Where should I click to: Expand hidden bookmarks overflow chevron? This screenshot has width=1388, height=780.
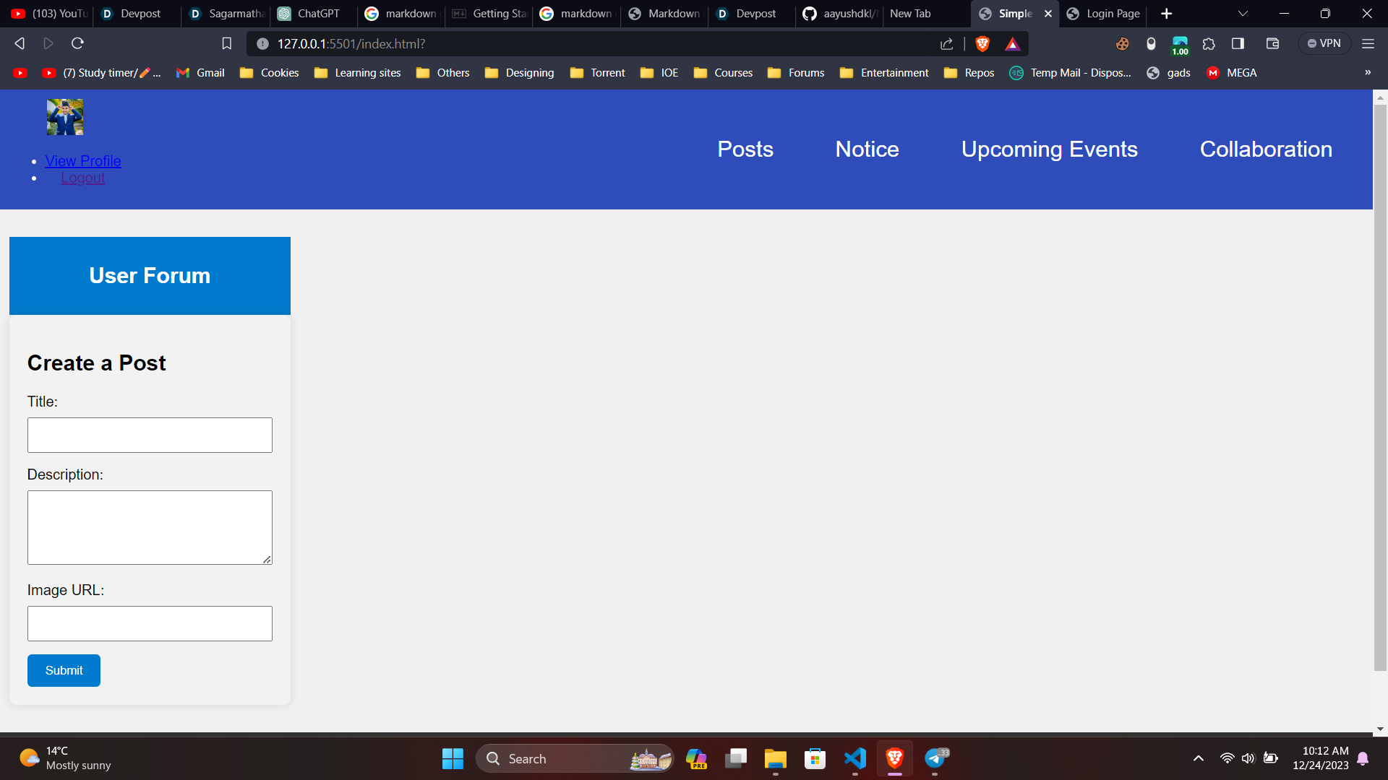(1367, 73)
